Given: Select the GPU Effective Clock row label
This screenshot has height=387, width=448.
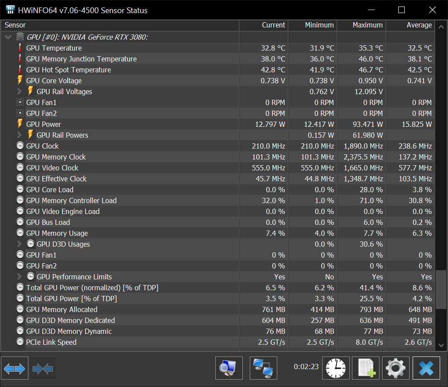Looking at the screenshot, I should click(x=56, y=179).
